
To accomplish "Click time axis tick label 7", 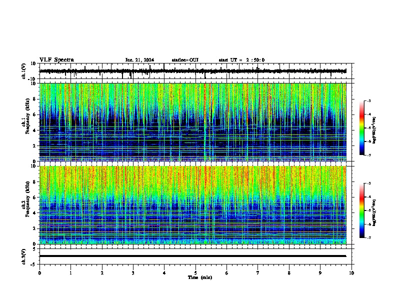I will click(258, 273).
